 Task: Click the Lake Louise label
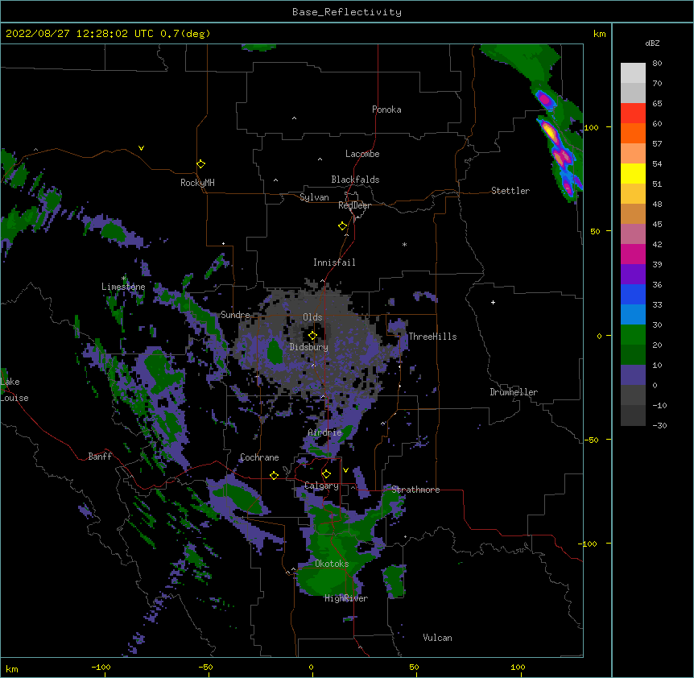[14, 390]
